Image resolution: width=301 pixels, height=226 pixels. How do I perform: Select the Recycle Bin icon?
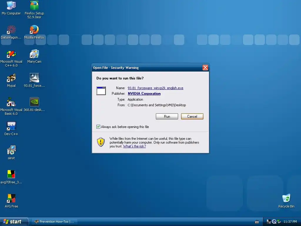tap(286, 201)
